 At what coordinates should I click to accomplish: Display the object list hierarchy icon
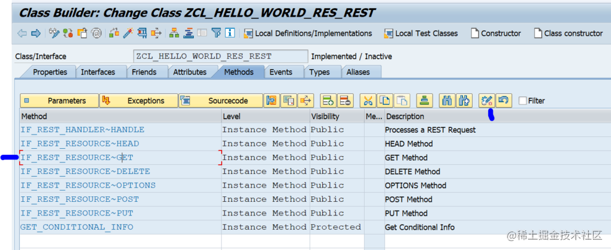pyautogui.click(x=174, y=33)
